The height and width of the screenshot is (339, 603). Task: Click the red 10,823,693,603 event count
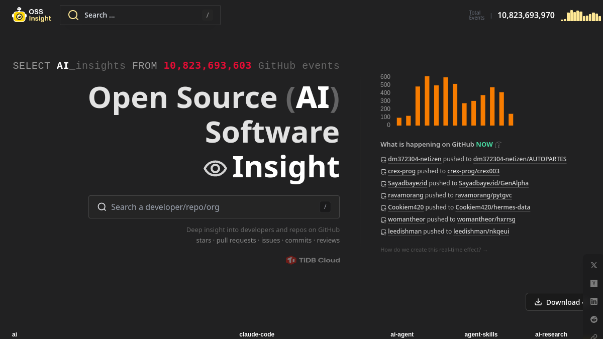pyautogui.click(x=208, y=66)
